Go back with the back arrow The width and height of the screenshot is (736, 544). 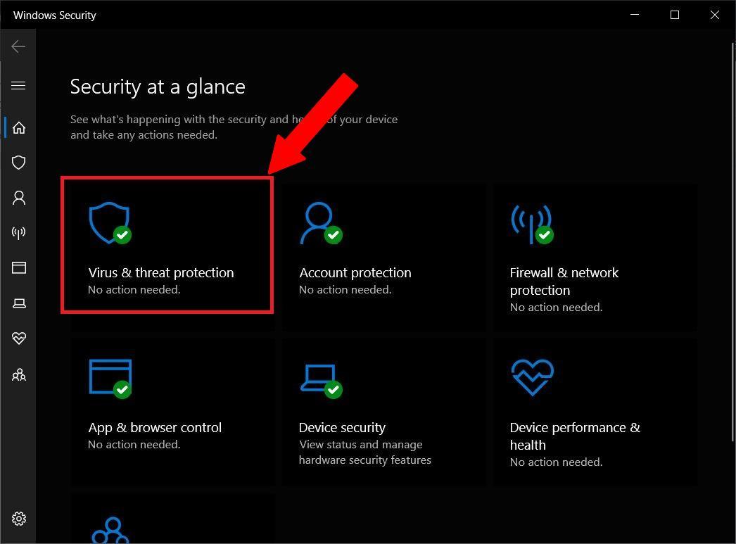pos(18,46)
